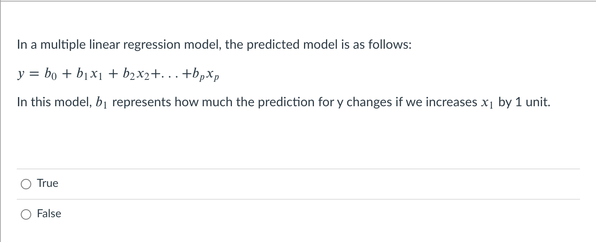
Task: Click the circle beside False
Action: pos(26,214)
